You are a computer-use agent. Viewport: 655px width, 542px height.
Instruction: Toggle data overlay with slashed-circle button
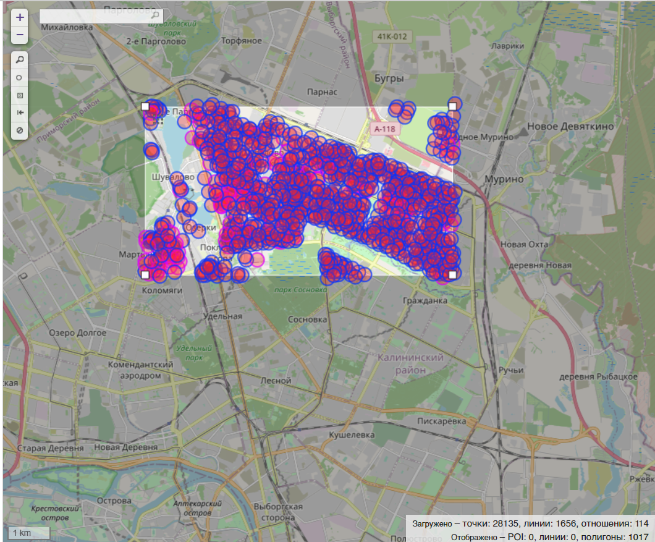tap(20, 130)
